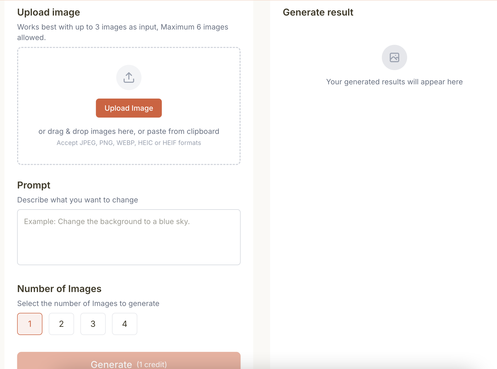Click the '(1 credit)' label on Generate
The height and width of the screenshot is (369, 497).
pos(152,365)
